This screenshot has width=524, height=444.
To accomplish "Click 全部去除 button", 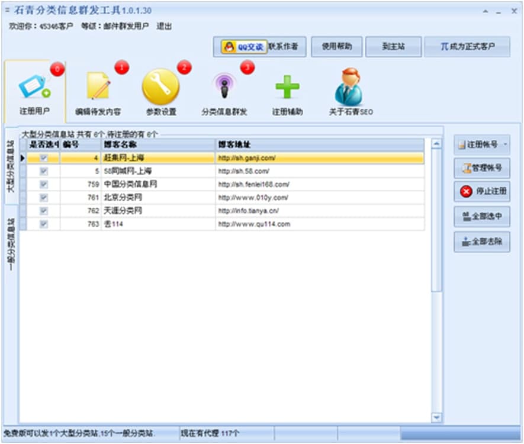I will pos(482,242).
